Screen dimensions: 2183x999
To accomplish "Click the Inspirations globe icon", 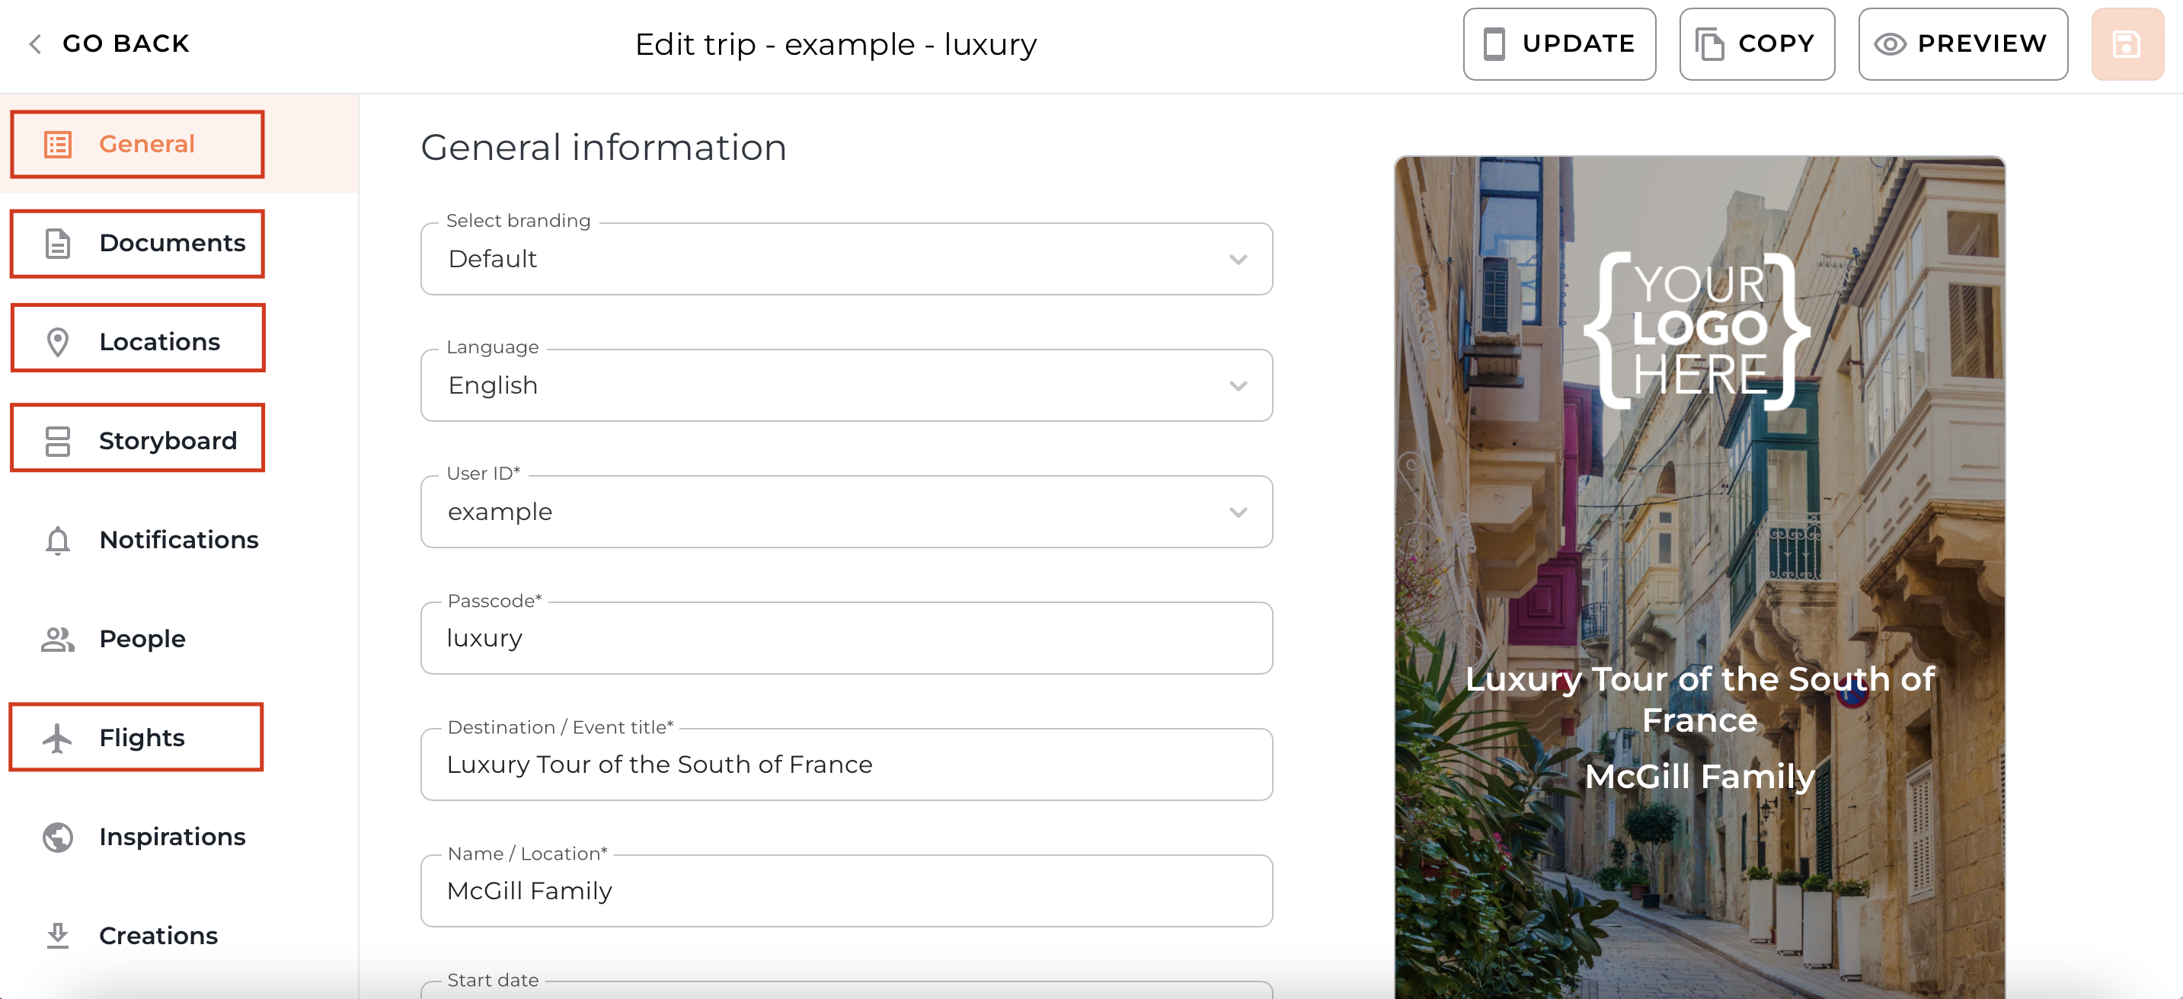I will pos(58,837).
